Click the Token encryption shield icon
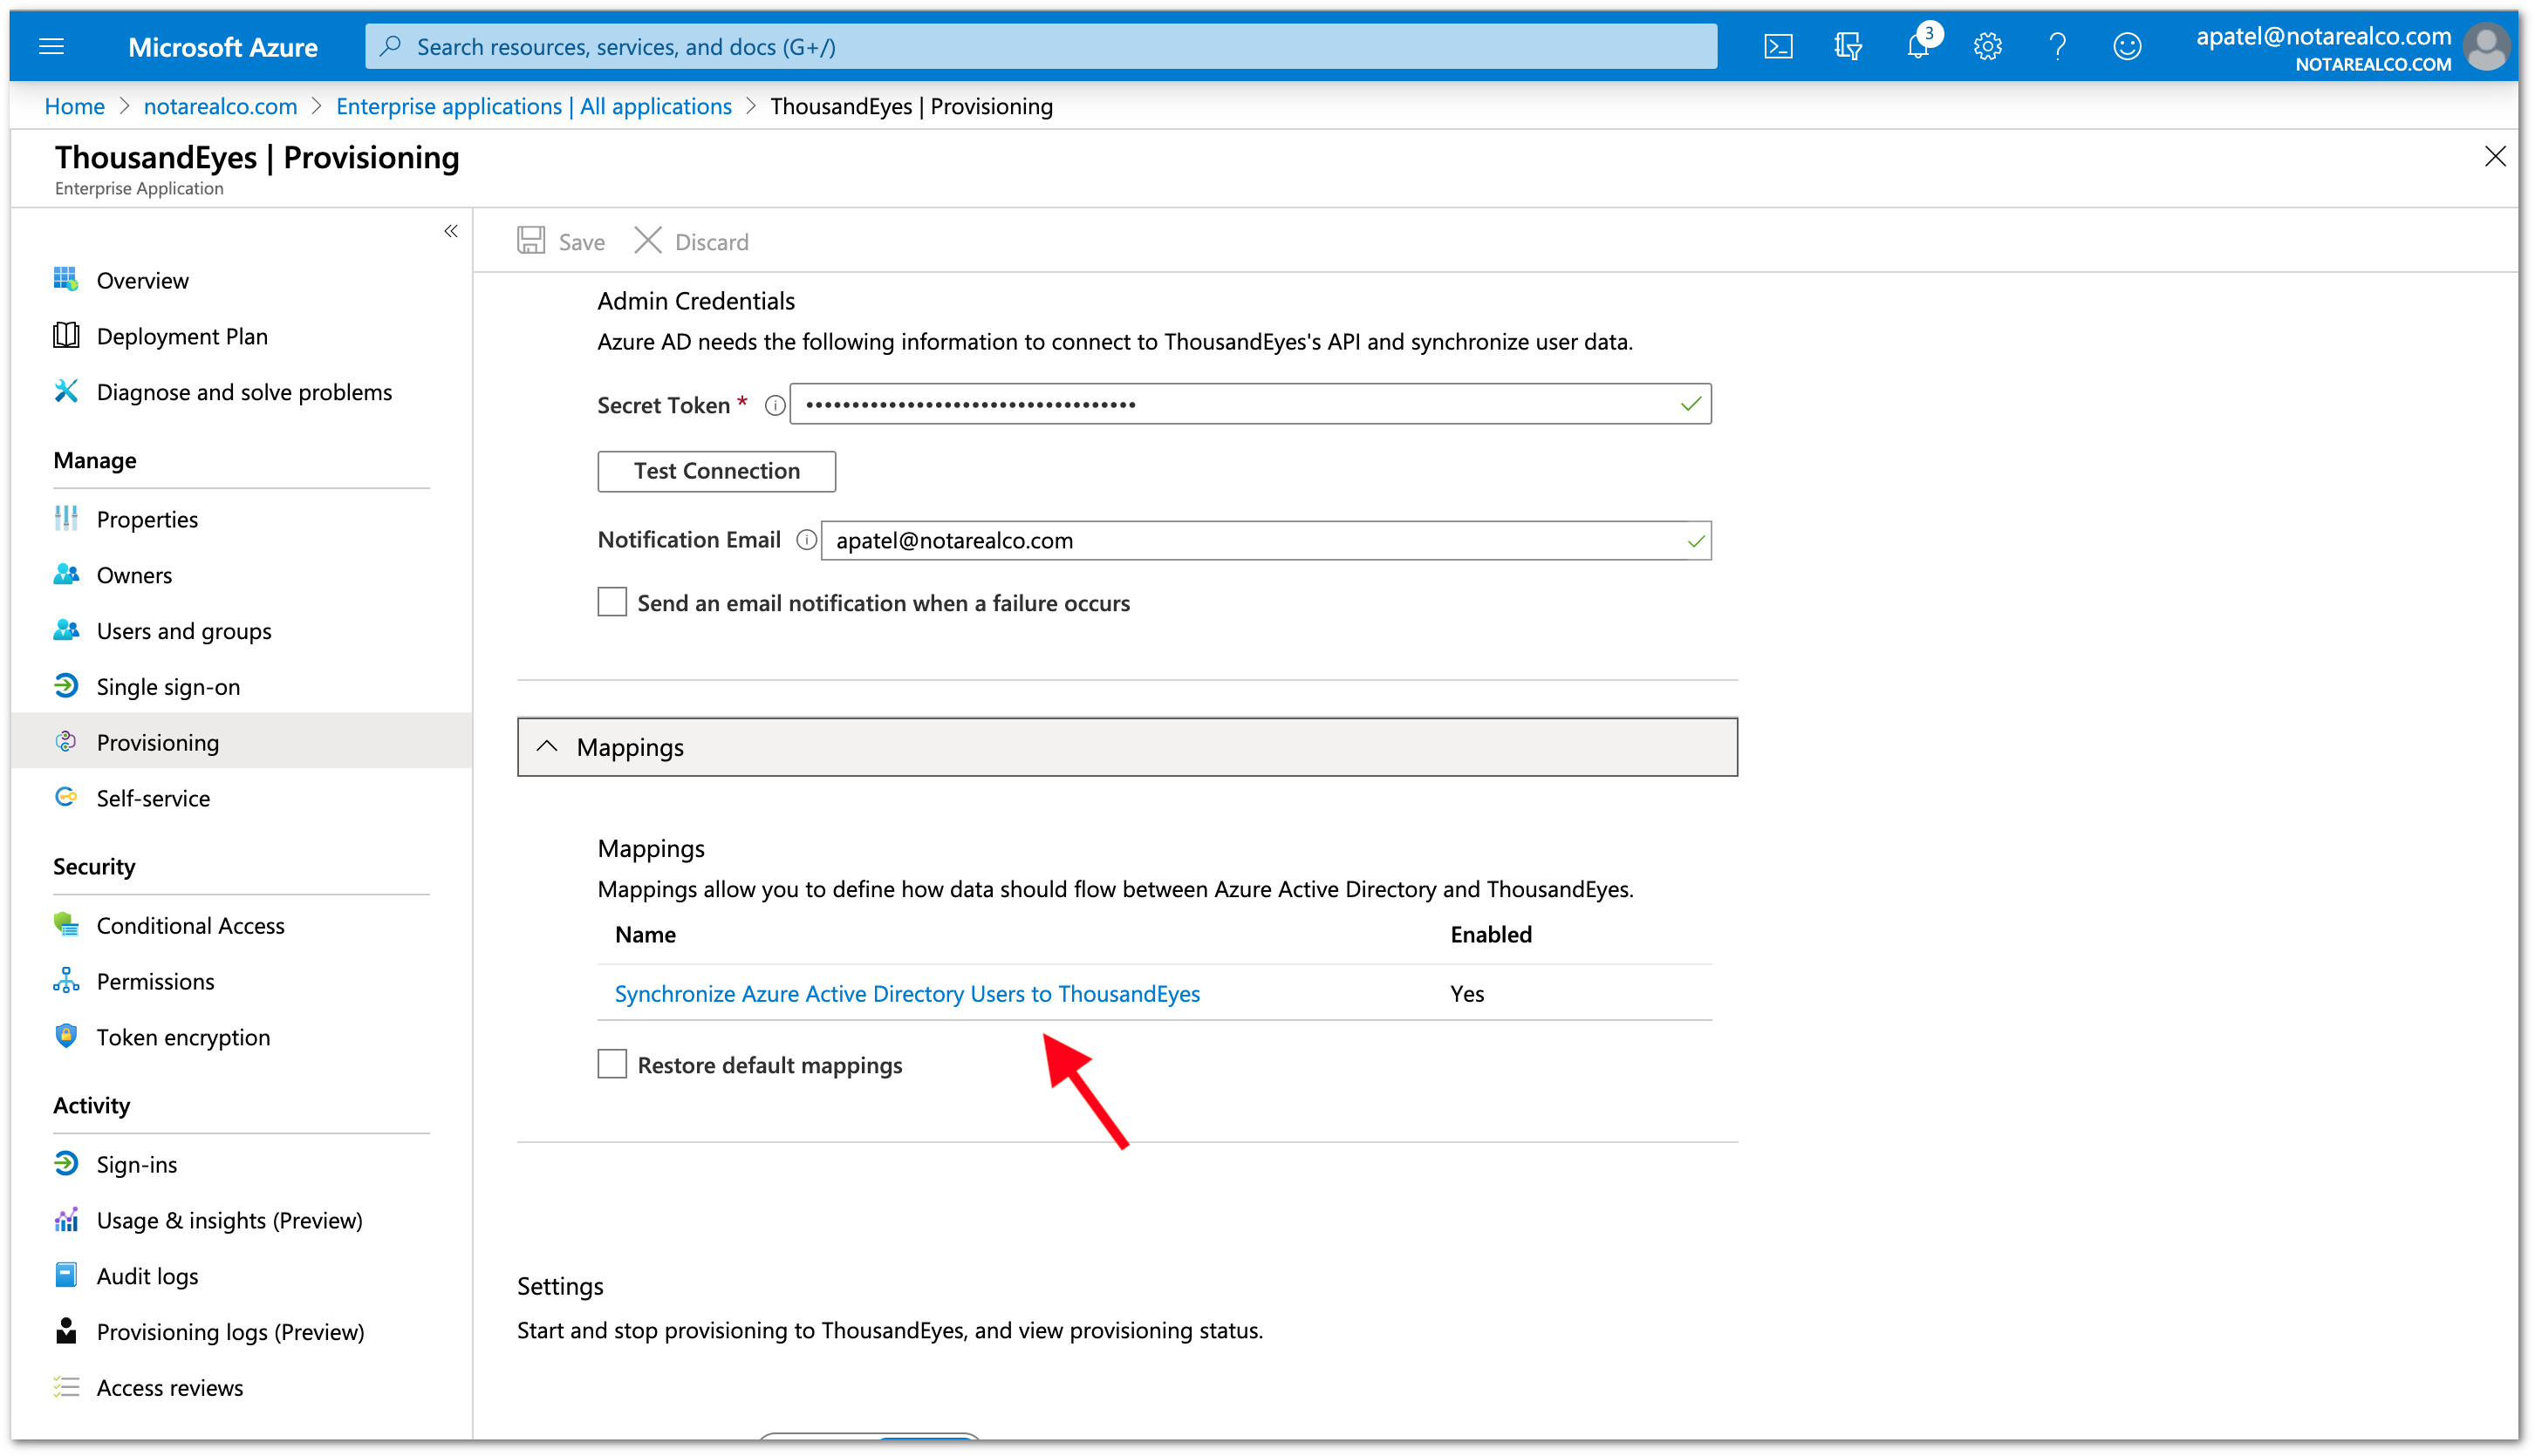The image size is (2535, 1456). [x=66, y=1036]
